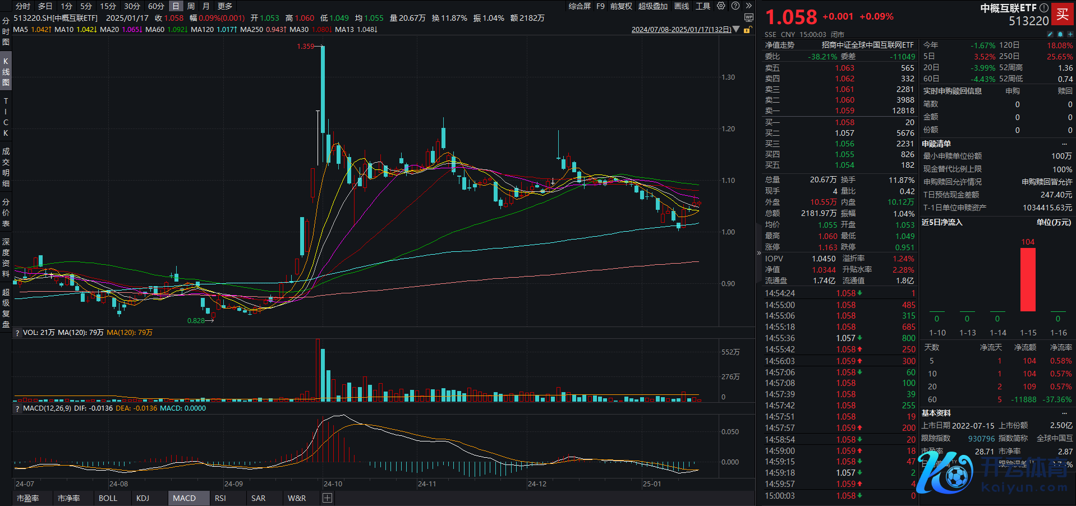The height and width of the screenshot is (506, 1076).
Task: Click the WP icon below toolbar
Action: 748,18
